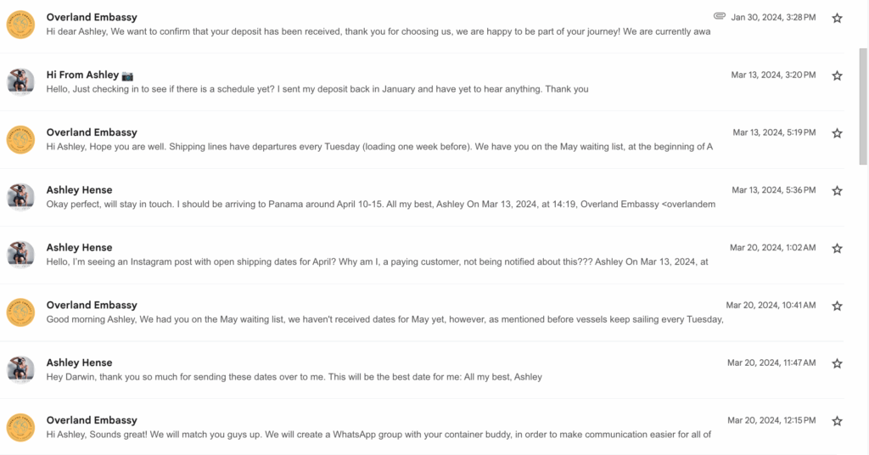869x455 pixels.
Task: Click Overland Embassy avatar on 'Shipping lines' email
Action: tap(20, 140)
